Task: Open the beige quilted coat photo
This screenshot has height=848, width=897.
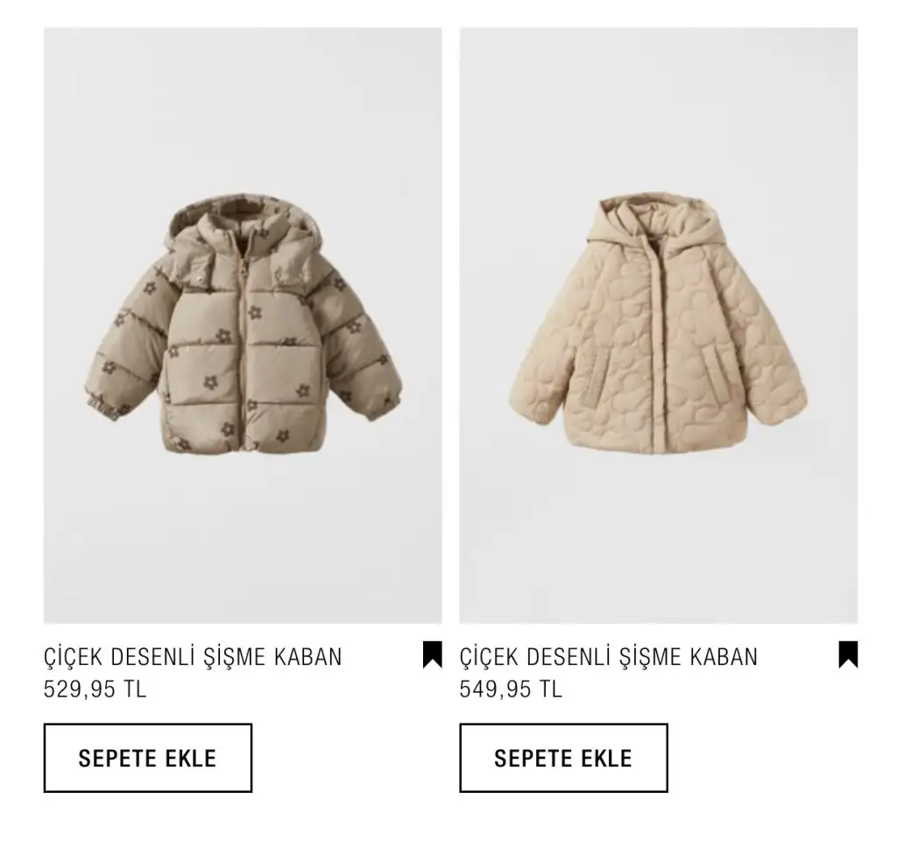Action: pos(659,325)
